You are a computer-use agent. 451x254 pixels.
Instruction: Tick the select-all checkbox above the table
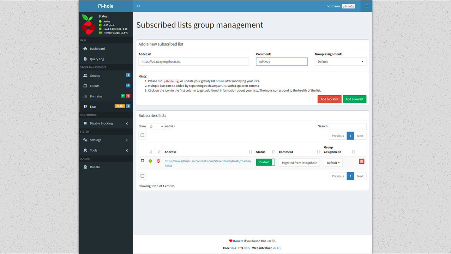click(x=143, y=135)
